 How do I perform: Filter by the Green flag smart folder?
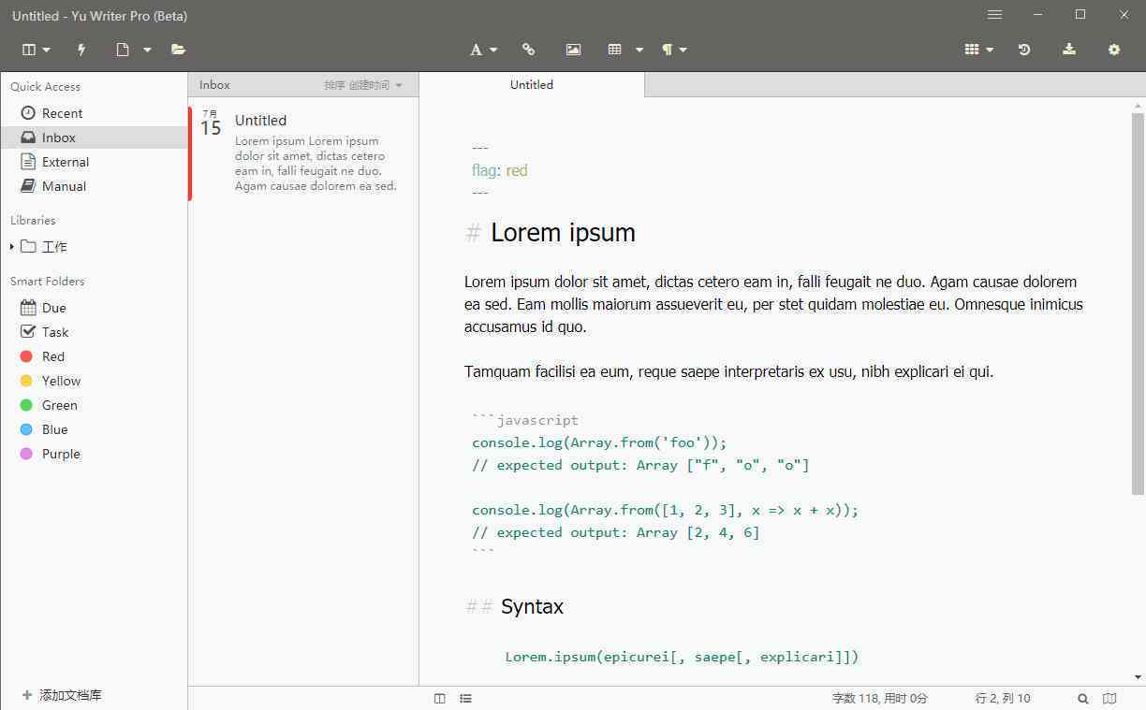click(94, 405)
